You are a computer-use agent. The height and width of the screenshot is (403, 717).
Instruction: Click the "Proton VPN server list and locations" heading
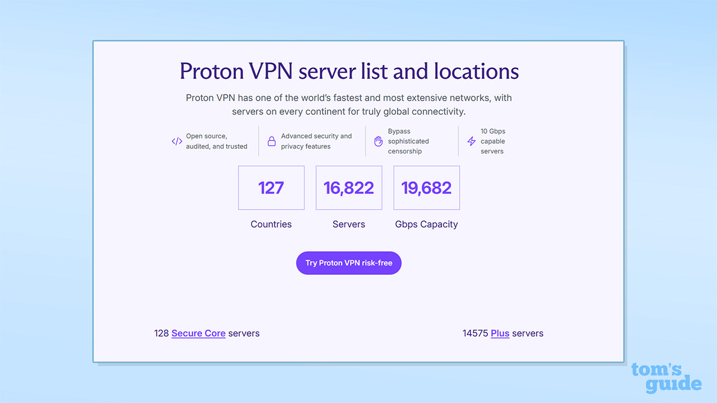(x=349, y=71)
